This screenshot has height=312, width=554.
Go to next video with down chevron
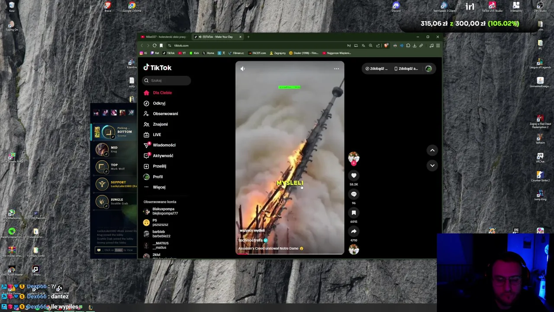[432, 166]
